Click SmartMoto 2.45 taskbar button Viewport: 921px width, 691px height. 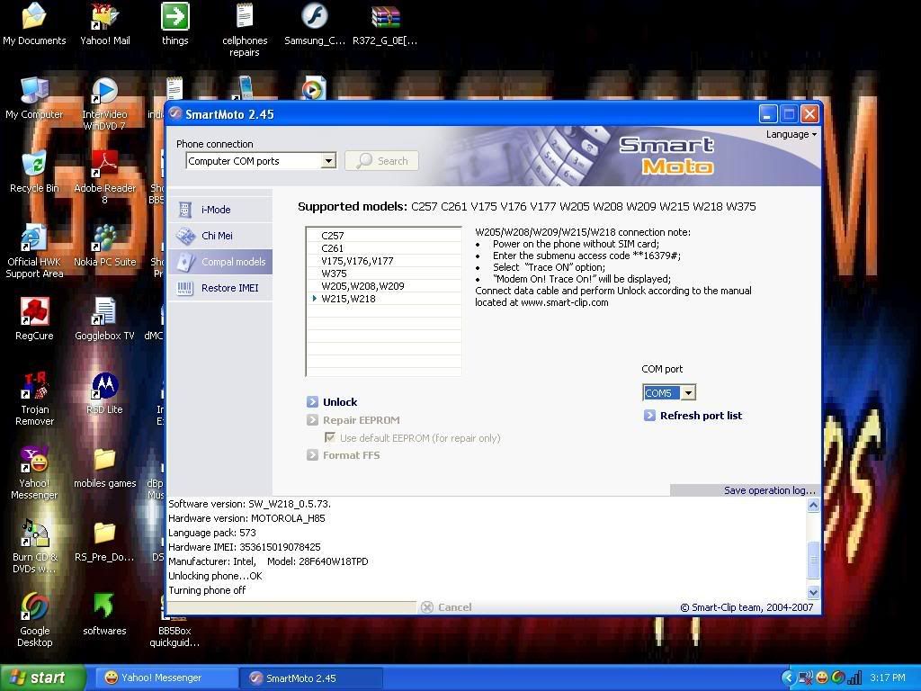pos(312,678)
